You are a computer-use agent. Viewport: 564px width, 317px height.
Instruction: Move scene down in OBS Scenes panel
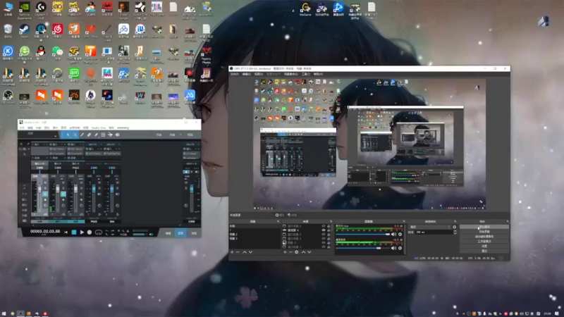(251, 252)
